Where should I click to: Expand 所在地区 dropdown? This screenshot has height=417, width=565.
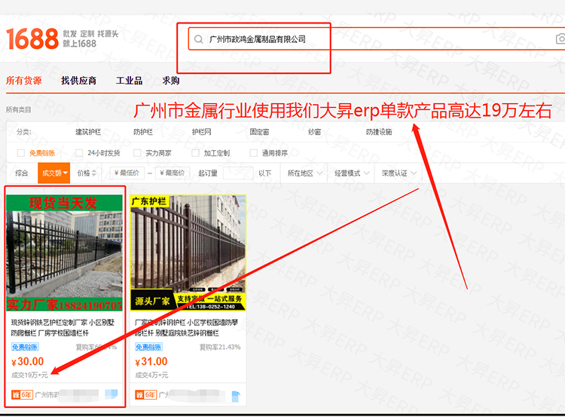(x=304, y=173)
